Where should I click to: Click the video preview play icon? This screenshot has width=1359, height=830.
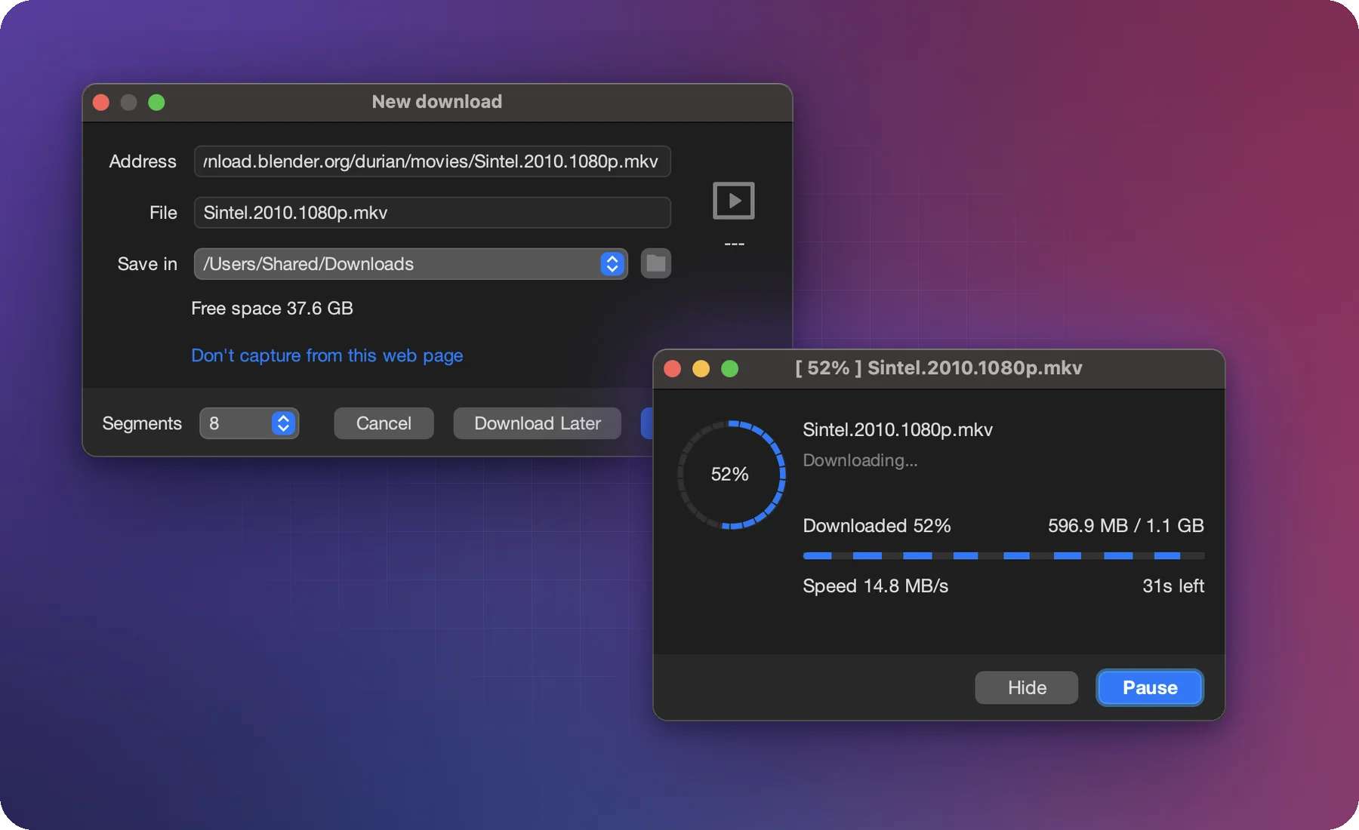coord(734,201)
